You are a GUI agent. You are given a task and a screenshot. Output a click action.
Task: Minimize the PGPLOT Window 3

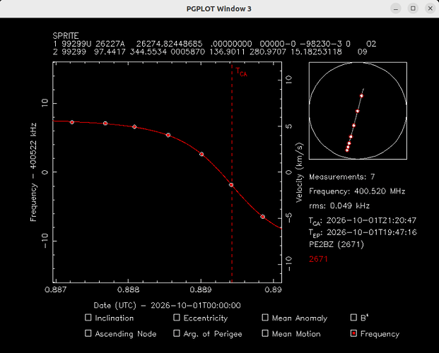click(x=396, y=8)
